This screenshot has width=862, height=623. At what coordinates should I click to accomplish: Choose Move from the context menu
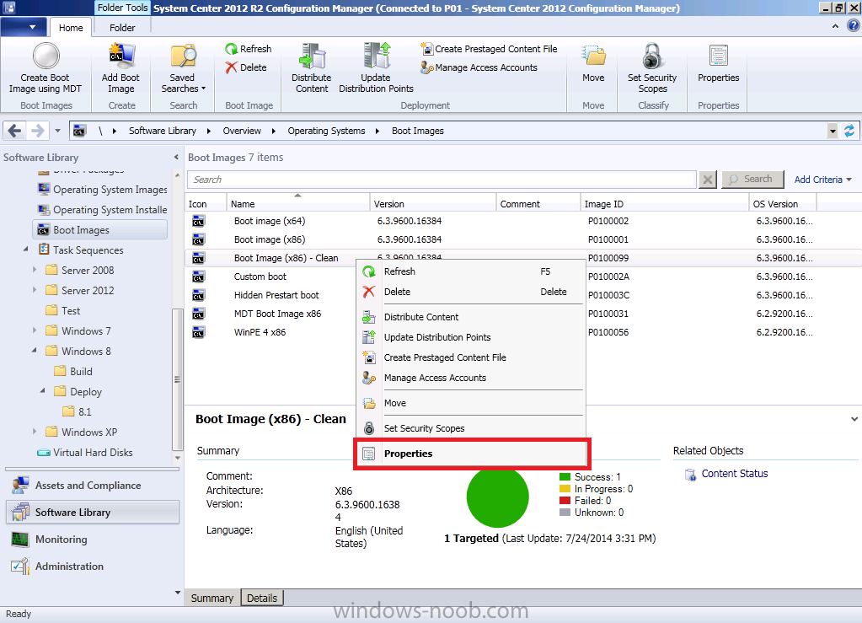coord(470,403)
